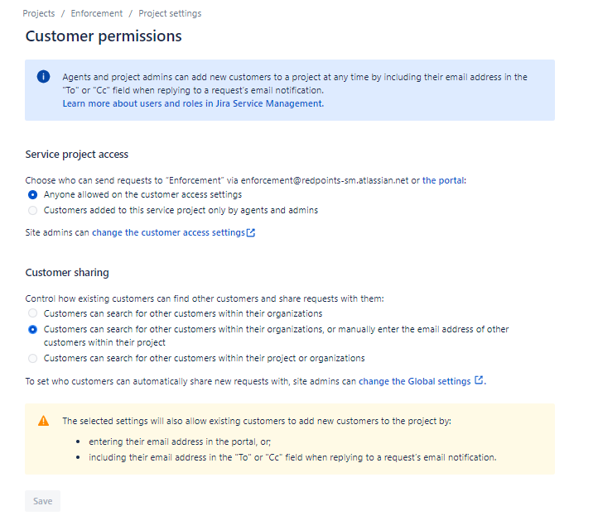The image size is (598, 525).
Task: Click the Service project access heading
Action: [x=77, y=154]
